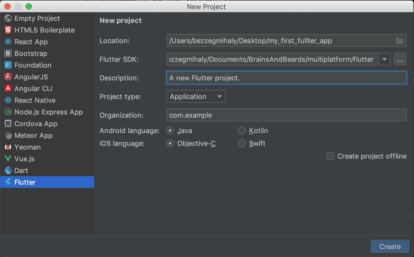
Task: Open the Project type dropdown
Action: pos(196,97)
